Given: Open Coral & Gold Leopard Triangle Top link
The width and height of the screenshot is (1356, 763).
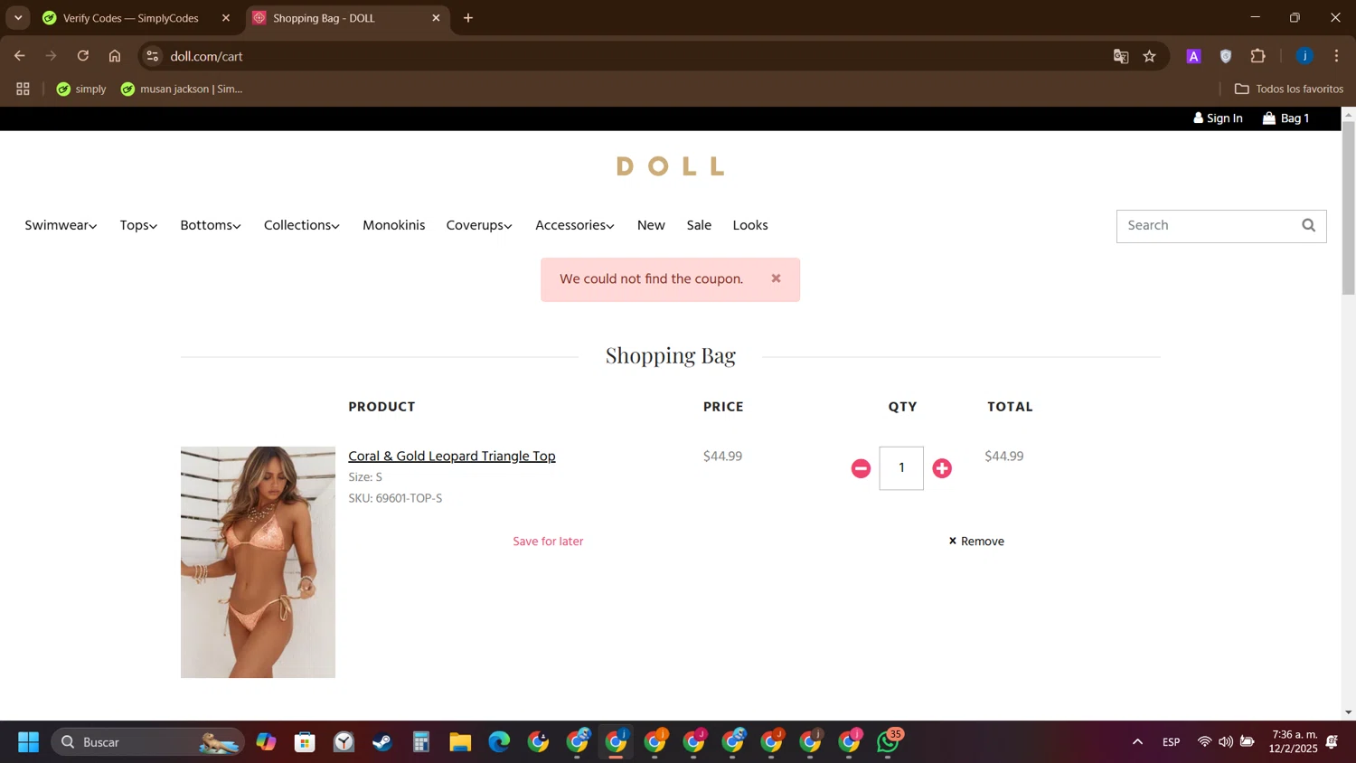Looking at the screenshot, I should (x=452, y=456).
